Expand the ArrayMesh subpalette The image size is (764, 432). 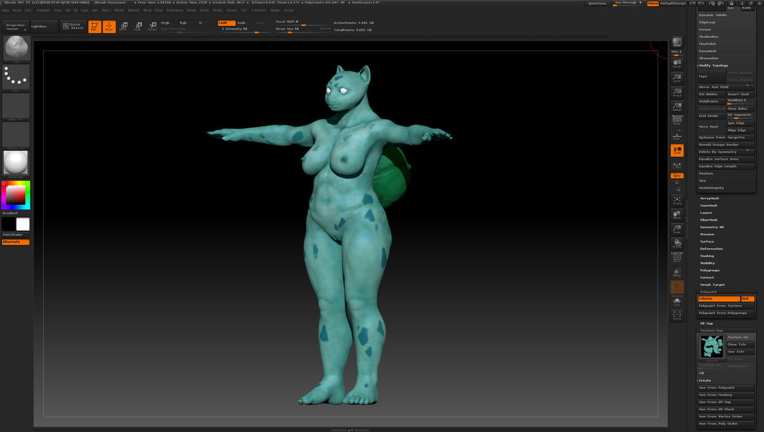click(x=710, y=198)
